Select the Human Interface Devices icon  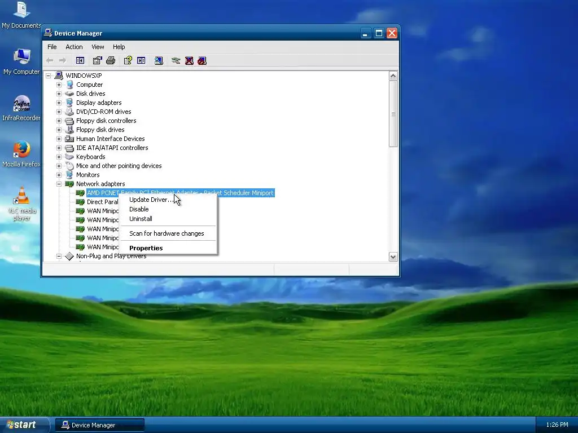pos(69,139)
